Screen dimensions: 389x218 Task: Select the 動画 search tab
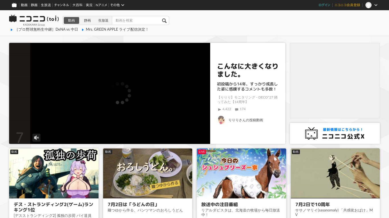[x=71, y=20]
